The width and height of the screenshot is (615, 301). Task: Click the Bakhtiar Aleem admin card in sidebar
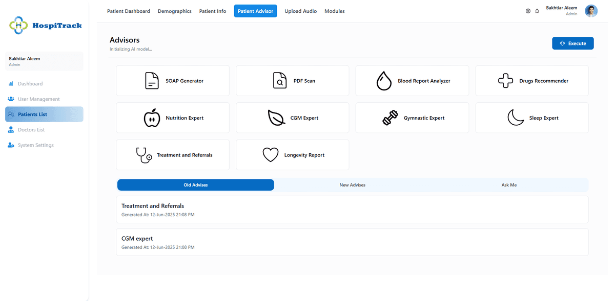coord(44,61)
